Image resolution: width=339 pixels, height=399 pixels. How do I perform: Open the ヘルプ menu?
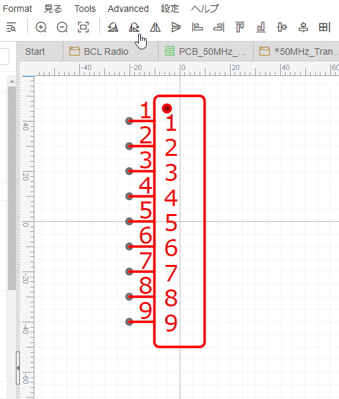coord(205,9)
